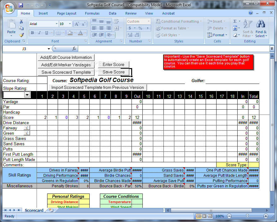Screen dimensions: 277x222
Task: Save the workbook with the floppy icon
Action: (x=21, y=5)
